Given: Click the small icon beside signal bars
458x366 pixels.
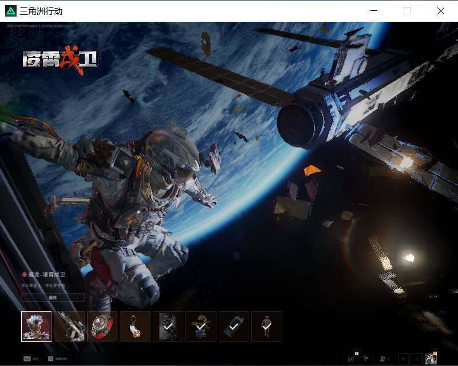Looking at the screenshot, I should point(365,359).
